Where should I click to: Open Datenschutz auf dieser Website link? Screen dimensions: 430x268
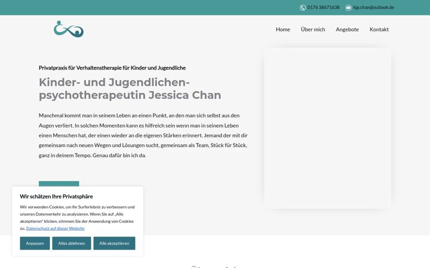(56, 228)
